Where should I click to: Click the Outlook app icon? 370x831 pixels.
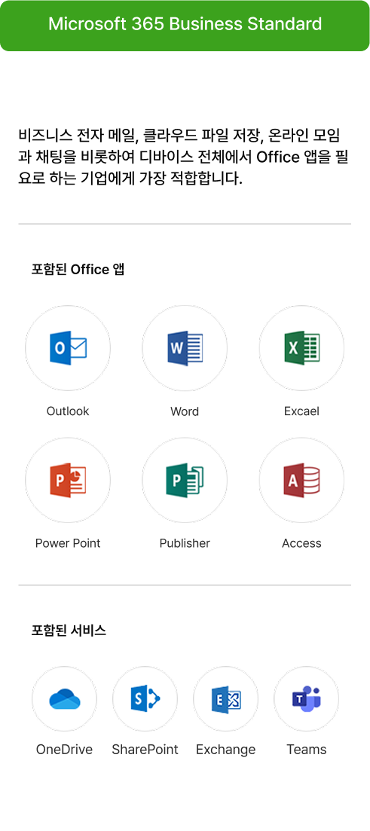68,348
